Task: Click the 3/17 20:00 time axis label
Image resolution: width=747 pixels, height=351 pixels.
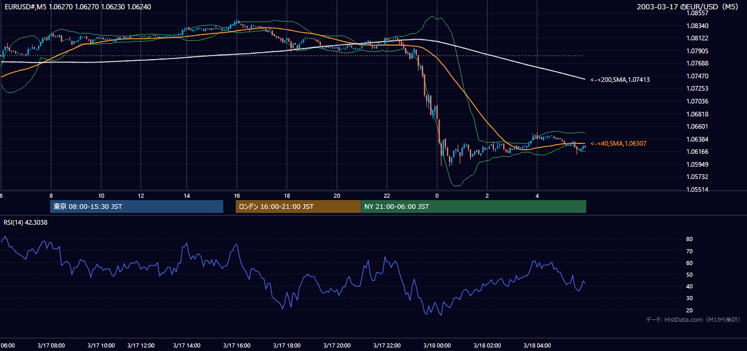Action: tap(337, 346)
